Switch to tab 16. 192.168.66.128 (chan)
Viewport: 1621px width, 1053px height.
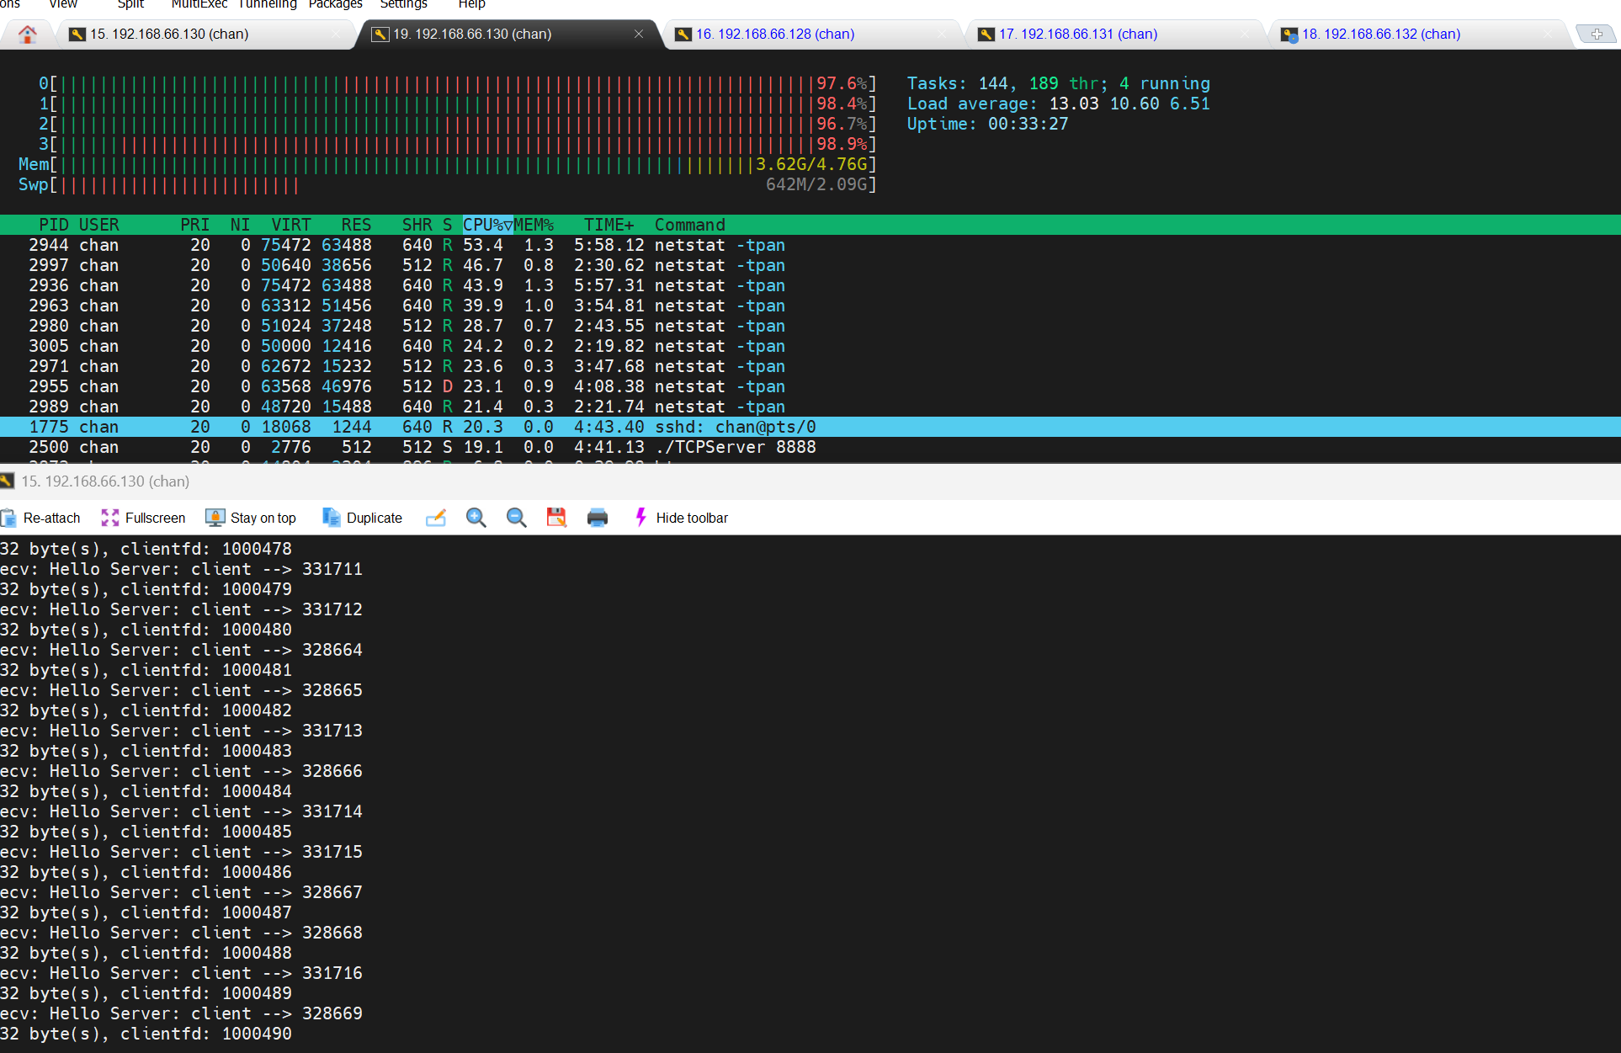pyautogui.click(x=774, y=35)
